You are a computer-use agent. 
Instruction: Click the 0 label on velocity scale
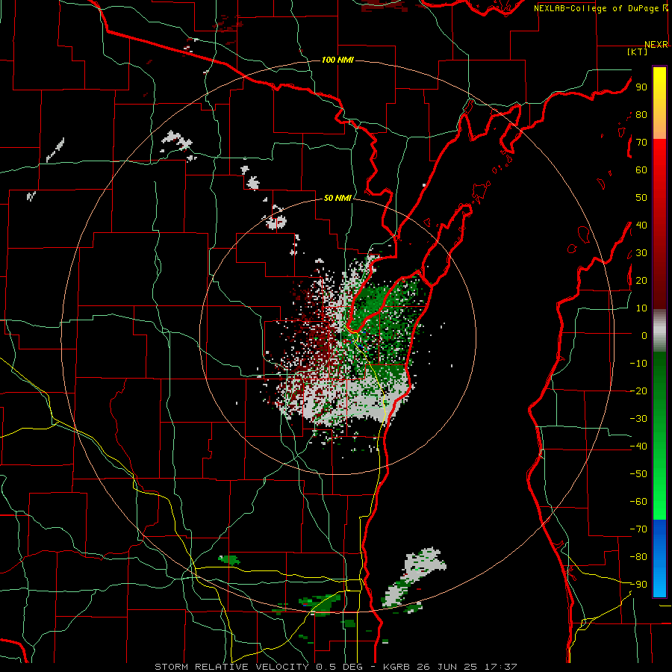644,335
